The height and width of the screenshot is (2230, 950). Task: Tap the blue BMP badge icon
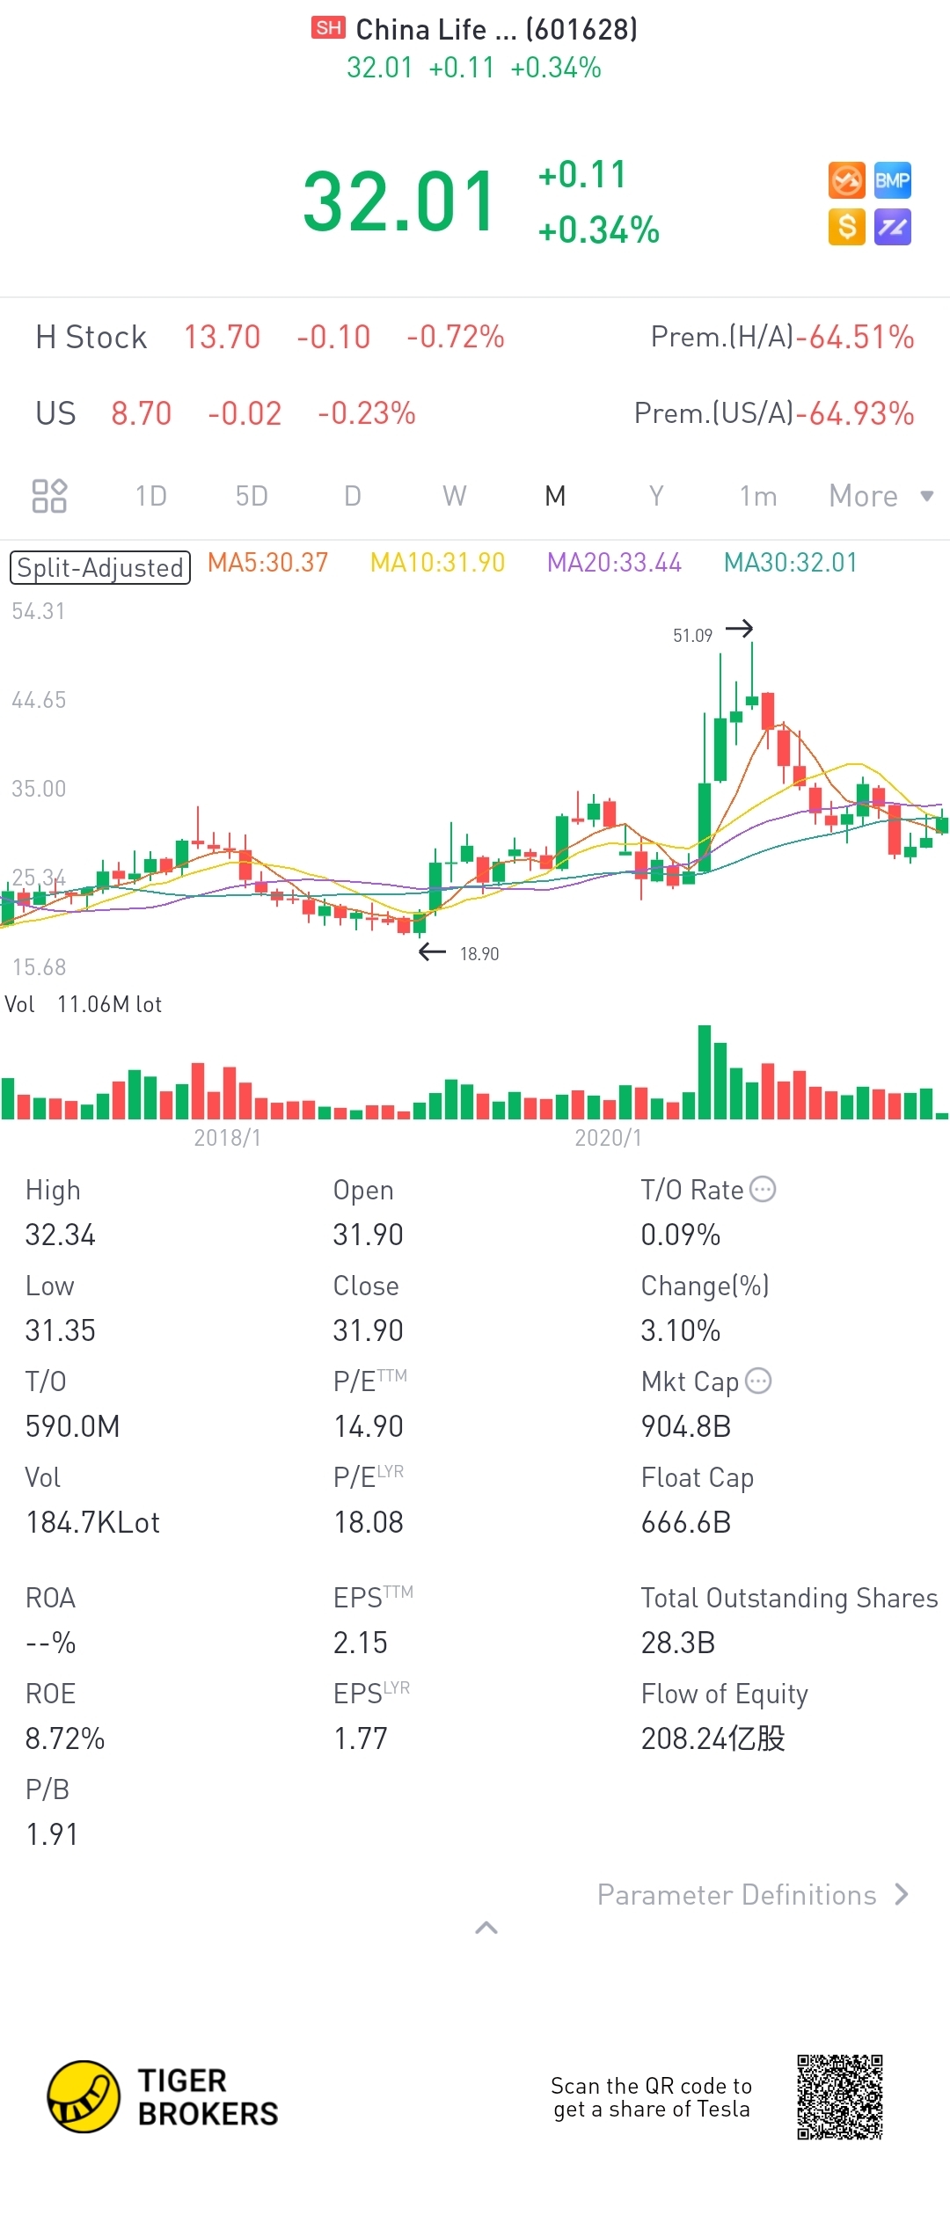click(x=892, y=181)
